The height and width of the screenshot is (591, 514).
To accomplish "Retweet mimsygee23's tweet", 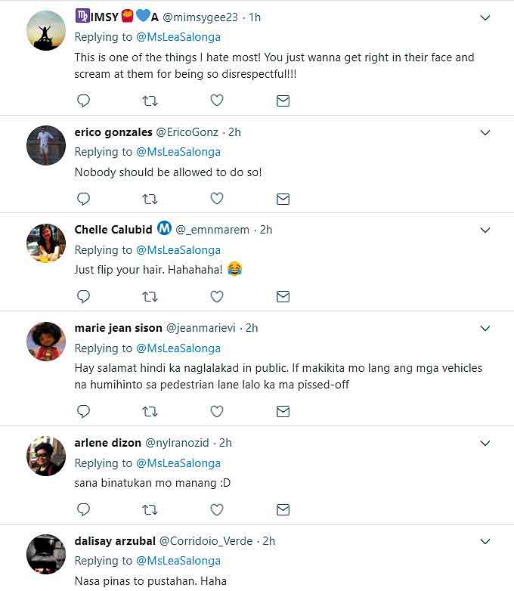I will [x=150, y=101].
